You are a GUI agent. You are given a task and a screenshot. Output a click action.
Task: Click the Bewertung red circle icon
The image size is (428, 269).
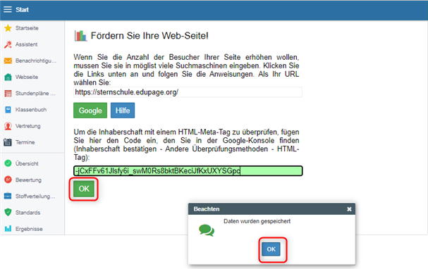coord(8,180)
